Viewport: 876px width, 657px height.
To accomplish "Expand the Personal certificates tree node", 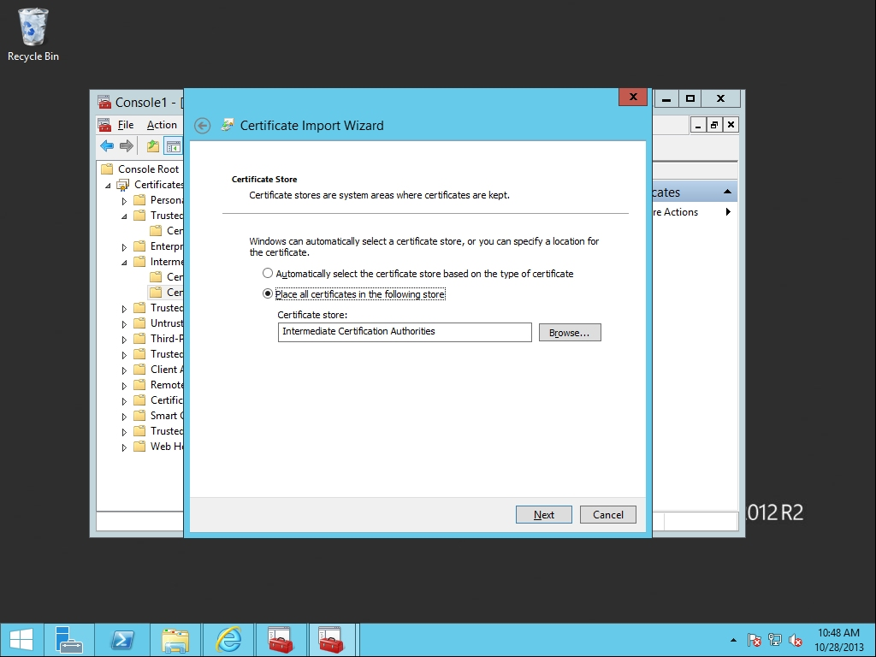I will coord(124,200).
